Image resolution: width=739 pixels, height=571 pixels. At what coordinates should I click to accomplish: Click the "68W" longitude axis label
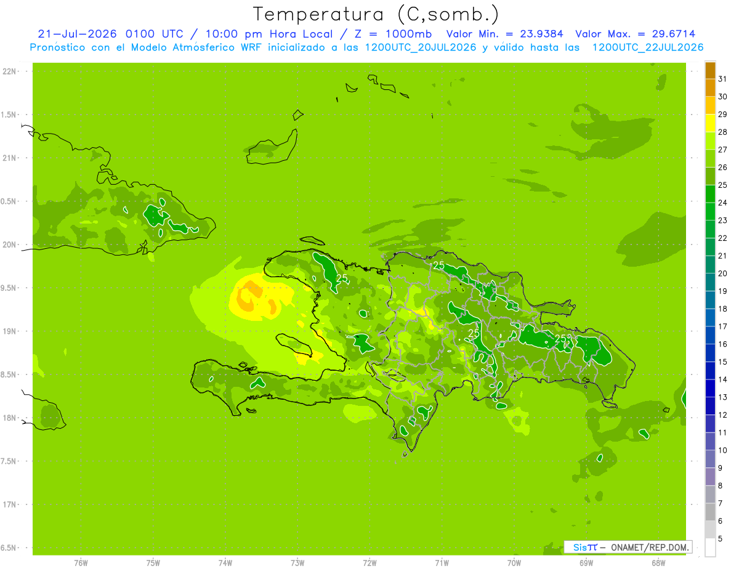(658, 563)
